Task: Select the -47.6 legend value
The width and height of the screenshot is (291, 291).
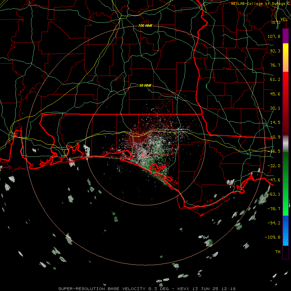Action: (274, 180)
